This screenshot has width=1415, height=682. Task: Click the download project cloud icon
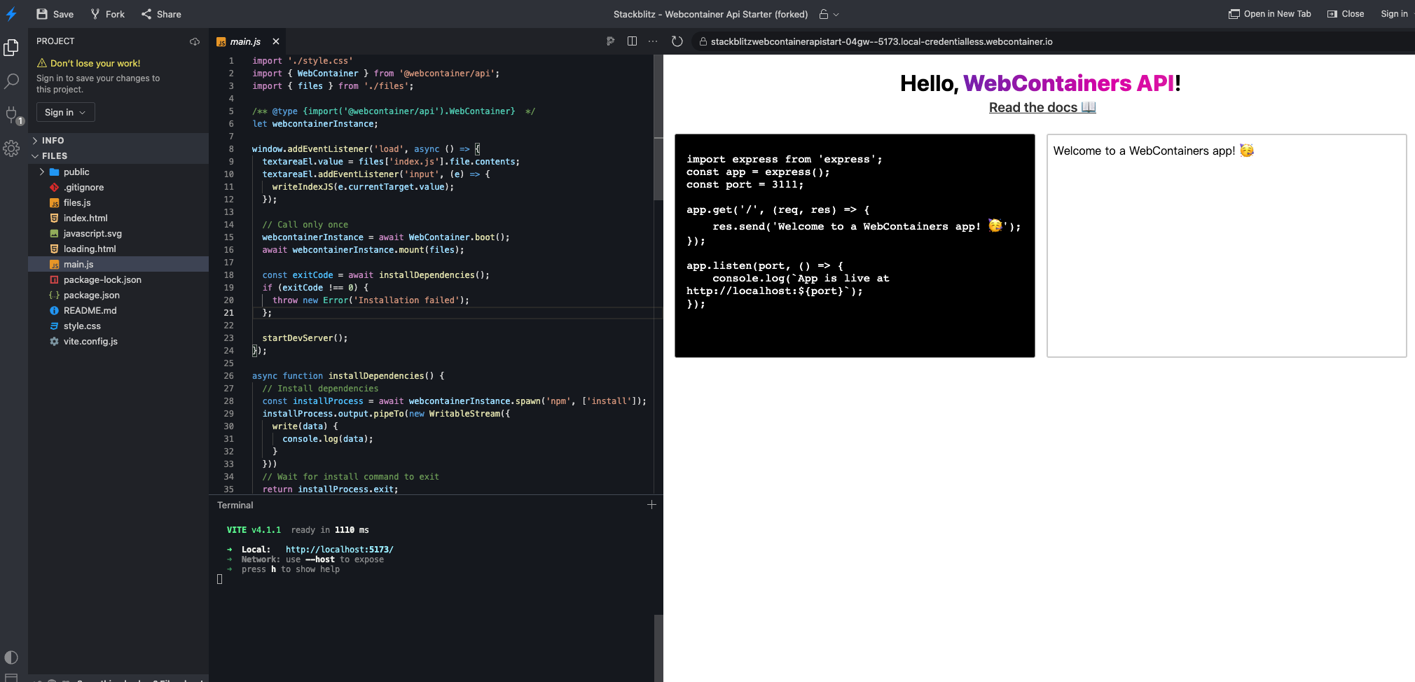click(x=195, y=41)
